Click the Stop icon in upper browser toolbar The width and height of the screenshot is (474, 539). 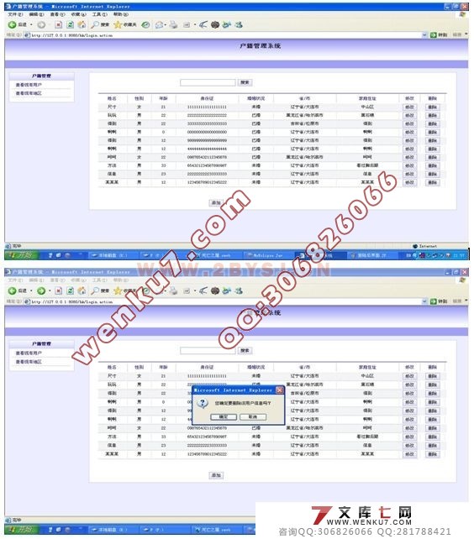click(59, 24)
